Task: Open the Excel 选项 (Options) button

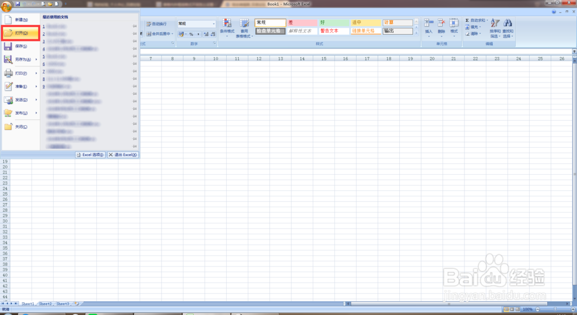Action: pyautogui.click(x=90, y=155)
